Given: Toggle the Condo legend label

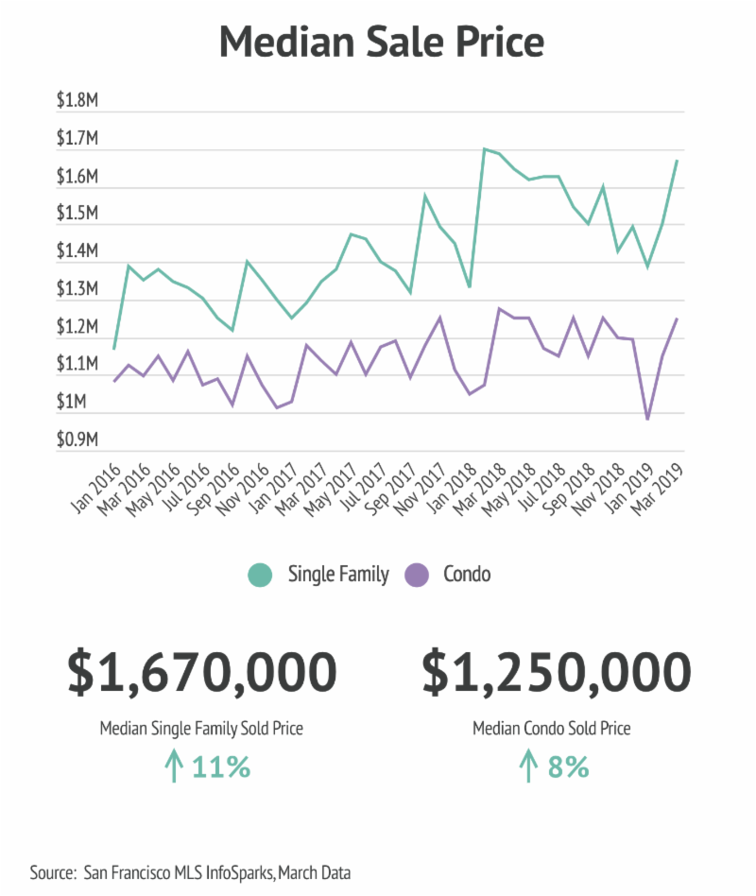Looking at the screenshot, I should click(467, 574).
